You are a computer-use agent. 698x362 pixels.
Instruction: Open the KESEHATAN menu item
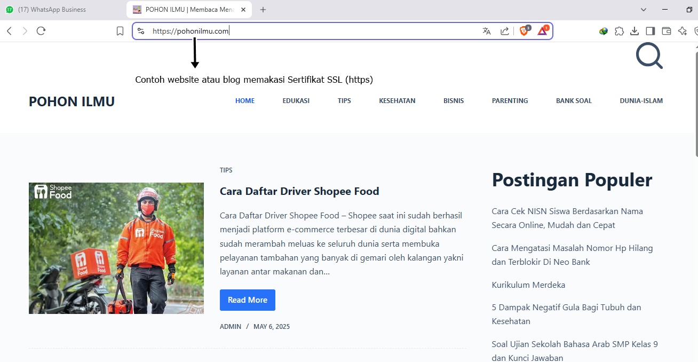tap(397, 100)
